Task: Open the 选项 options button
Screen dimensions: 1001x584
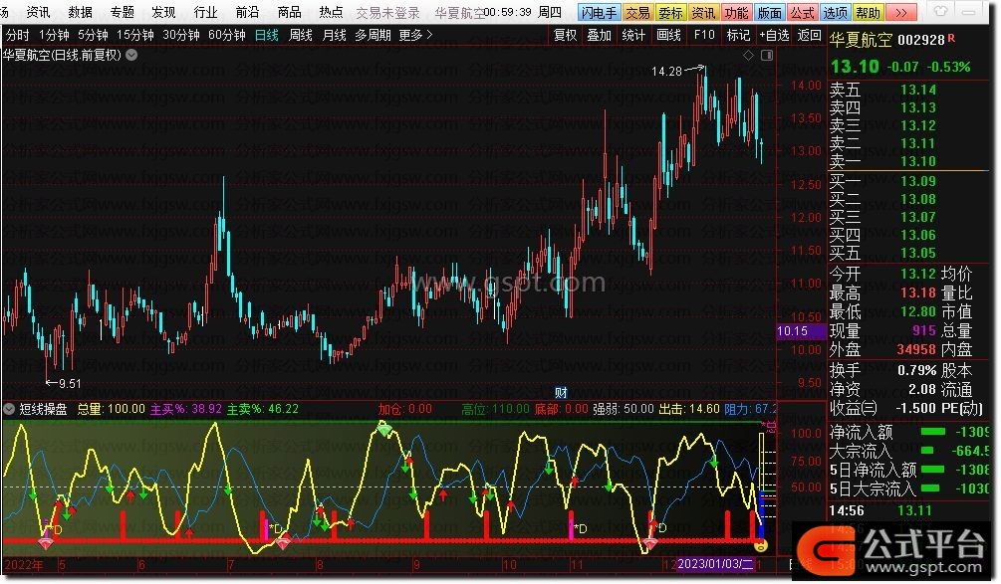Action: (835, 12)
